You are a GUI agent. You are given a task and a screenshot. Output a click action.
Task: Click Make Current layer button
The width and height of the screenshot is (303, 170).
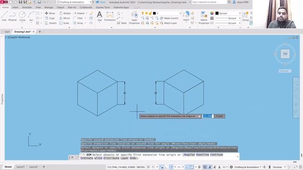(x=169, y=18)
